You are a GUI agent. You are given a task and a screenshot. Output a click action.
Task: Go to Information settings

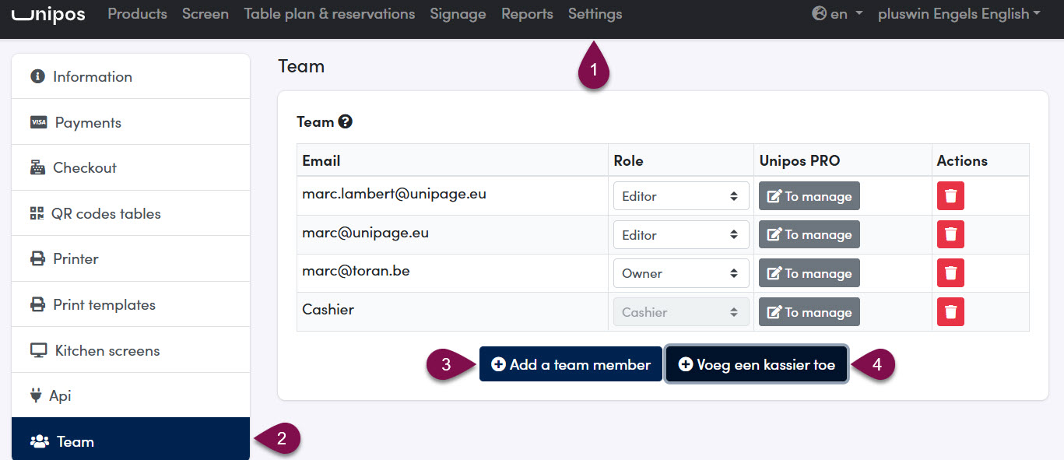pyautogui.click(x=131, y=76)
